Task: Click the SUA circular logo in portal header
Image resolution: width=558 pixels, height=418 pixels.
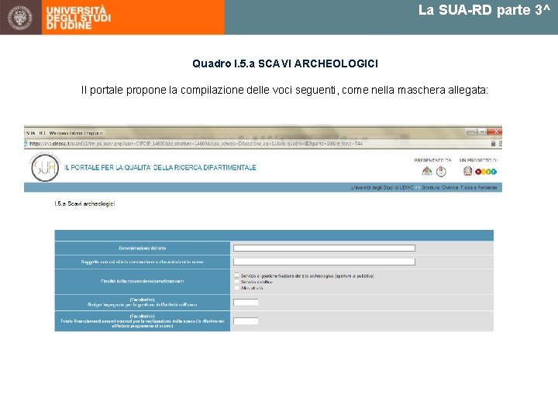Action: (x=45, y=169)
